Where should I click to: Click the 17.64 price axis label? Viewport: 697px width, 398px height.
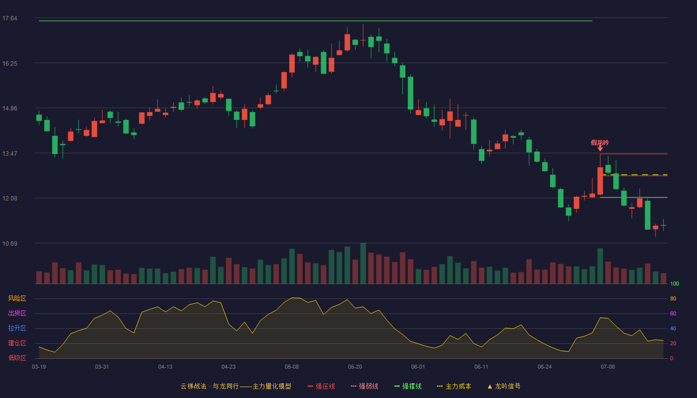10,18
